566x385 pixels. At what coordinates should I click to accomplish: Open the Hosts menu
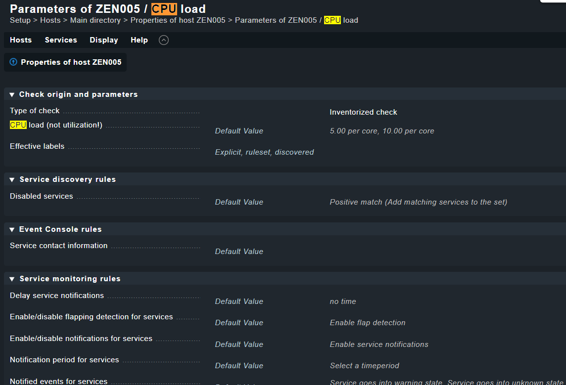(x=20, y=40)
